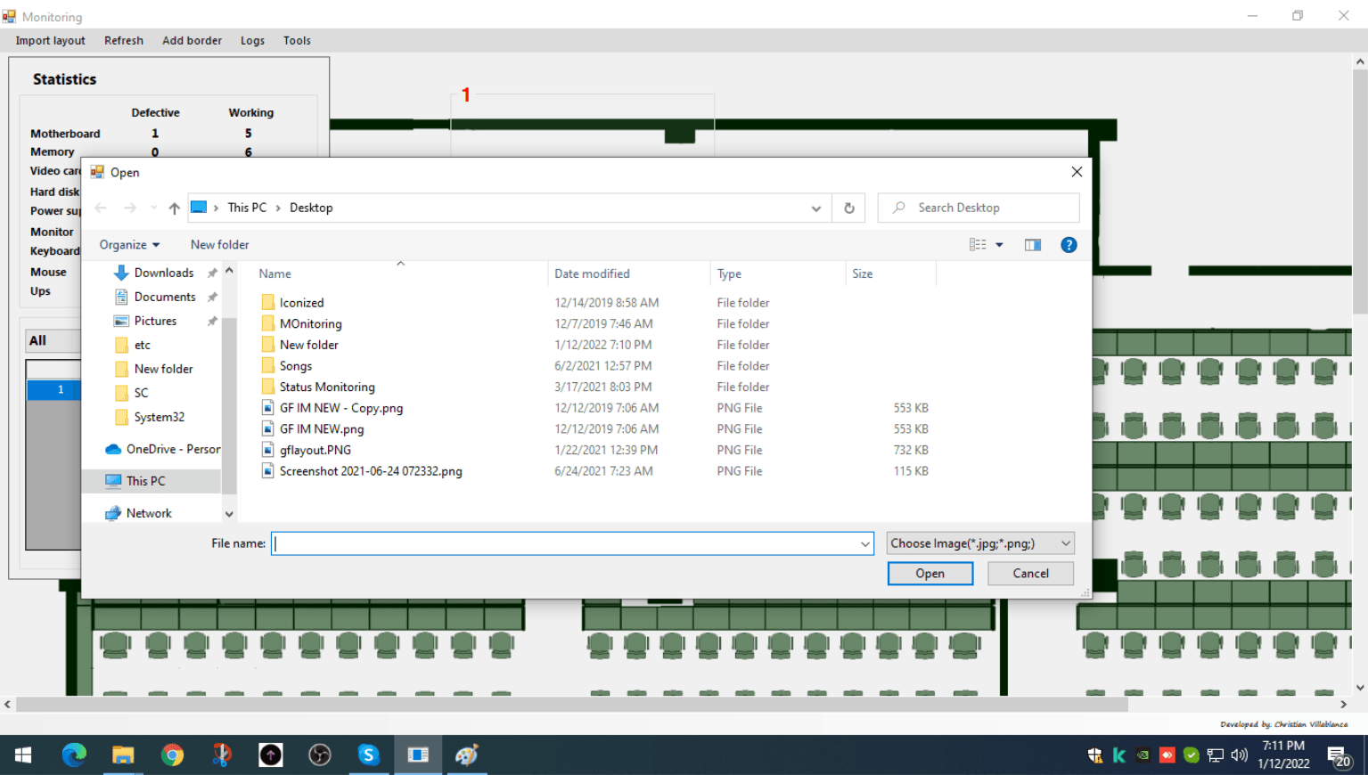Launch Google Chrome from the taskbar

(172, 755)
